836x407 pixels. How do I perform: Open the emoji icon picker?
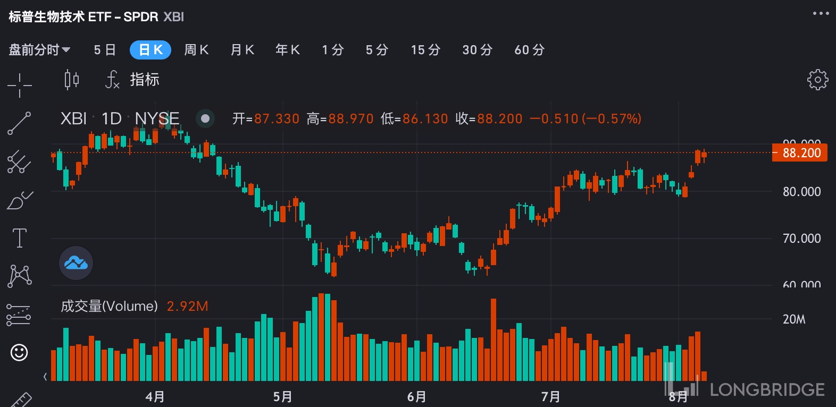click(x=19, y=352)
